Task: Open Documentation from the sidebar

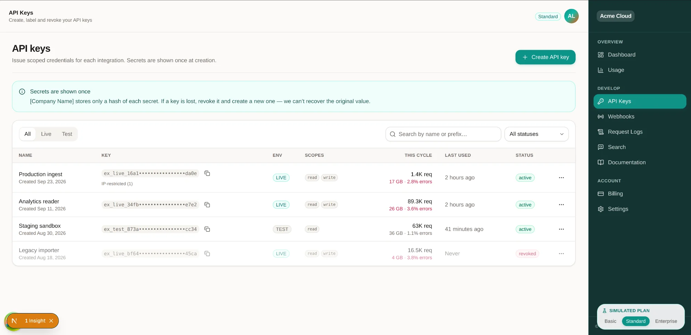Action: pyautogui.click(x=640, y=162)
